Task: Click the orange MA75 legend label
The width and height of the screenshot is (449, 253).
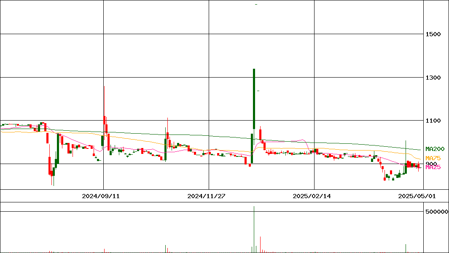Action: [433, 158]
